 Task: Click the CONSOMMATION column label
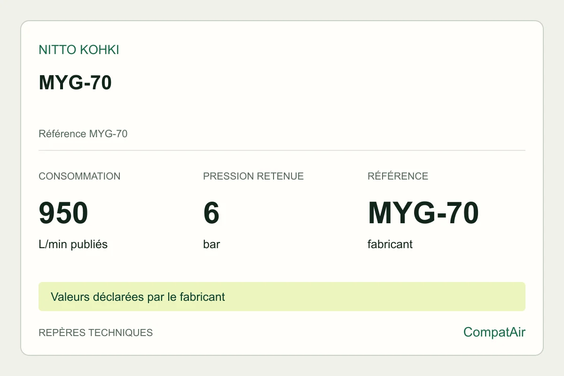click(79, 176)
